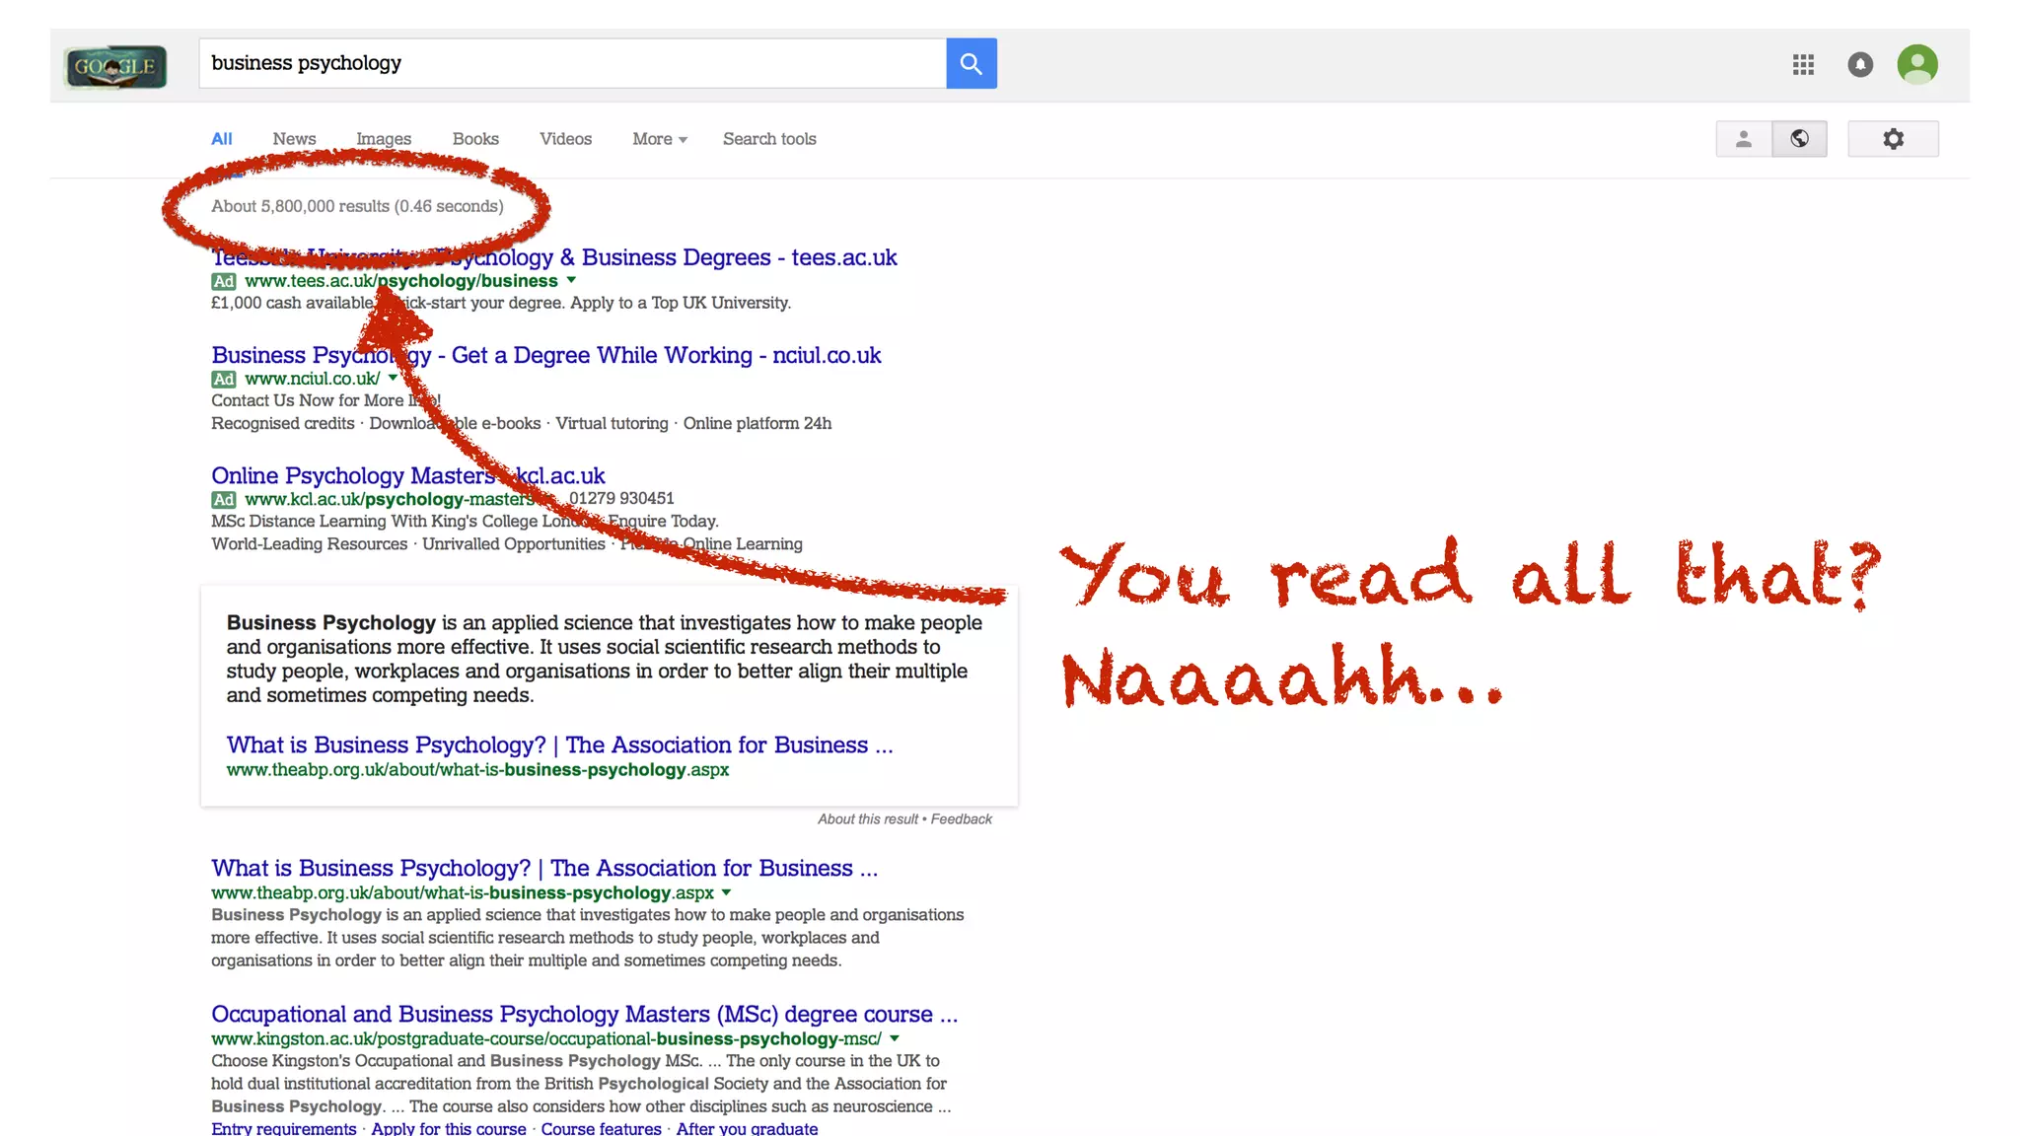Expand arrow next to www.tees.ac.uk URL
The height and width of the screenshot is (1136, 2020).
pos(571,280)
